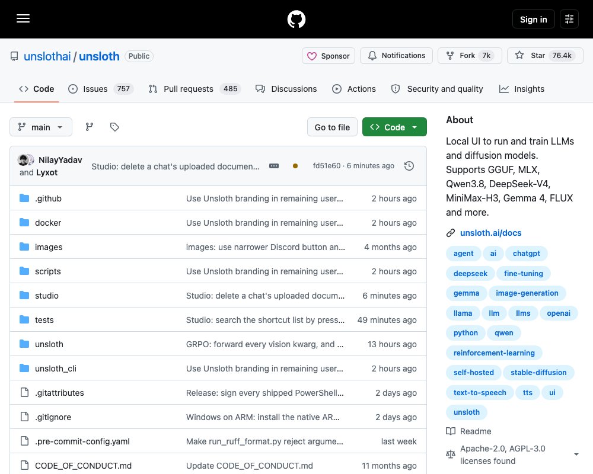Click the CODE_OF_CONDUCT.md file icon

click(x=24, y=465)
